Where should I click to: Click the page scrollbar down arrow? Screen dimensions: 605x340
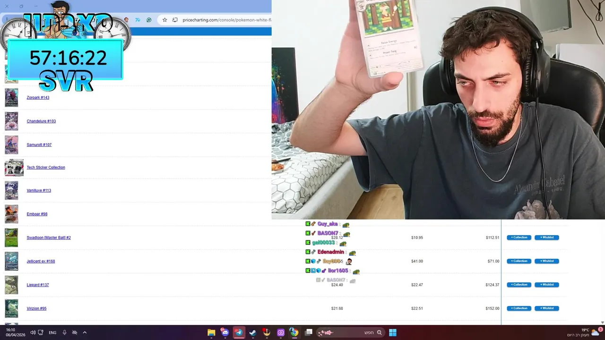click(x=602, y=323)
